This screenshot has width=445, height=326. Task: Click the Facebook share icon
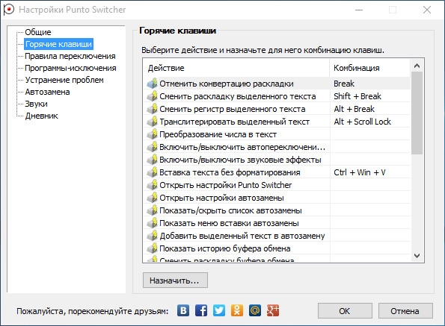pos(201,311)
